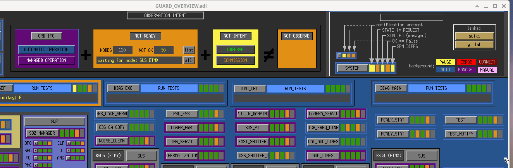Open the LO node mini button
Image resolution: width=513 pixels, height=168 pixels.
coord(69,150)
